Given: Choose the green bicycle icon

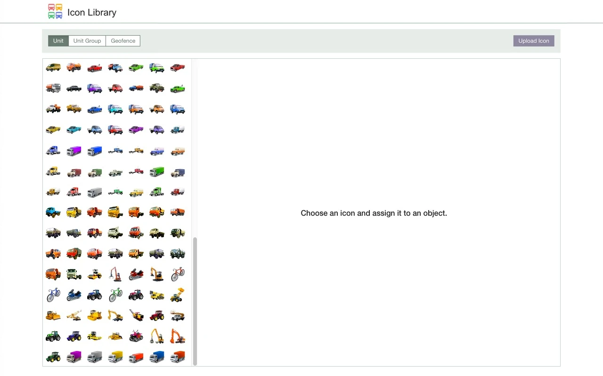Looking at the screenshot, I should pyautogui.click(x=115, y=295).
